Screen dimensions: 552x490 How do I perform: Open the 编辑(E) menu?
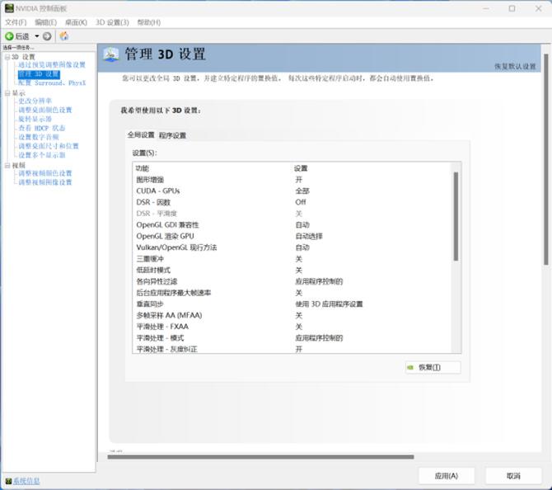click(x=46, y=22)
